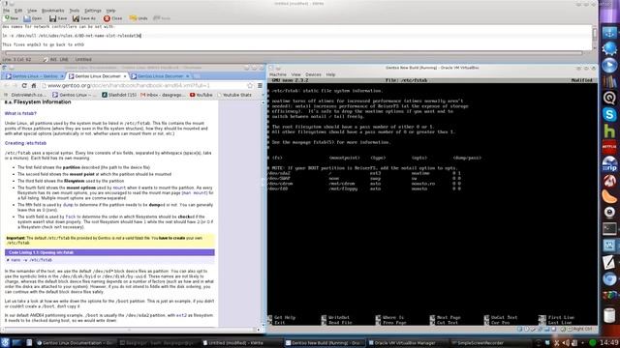
Task: Open the View menu in VirtualBox window
Action: 295,74
